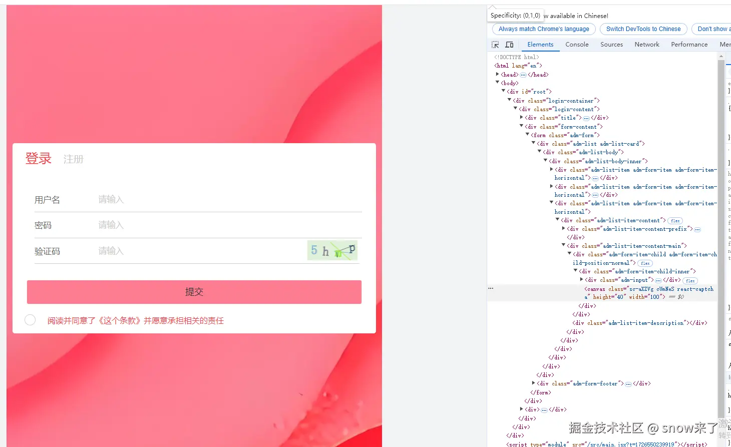731x447 pixels.
Task: Expand the adm-list-item-content-prefix node
Action: click(x=564, y=228)
